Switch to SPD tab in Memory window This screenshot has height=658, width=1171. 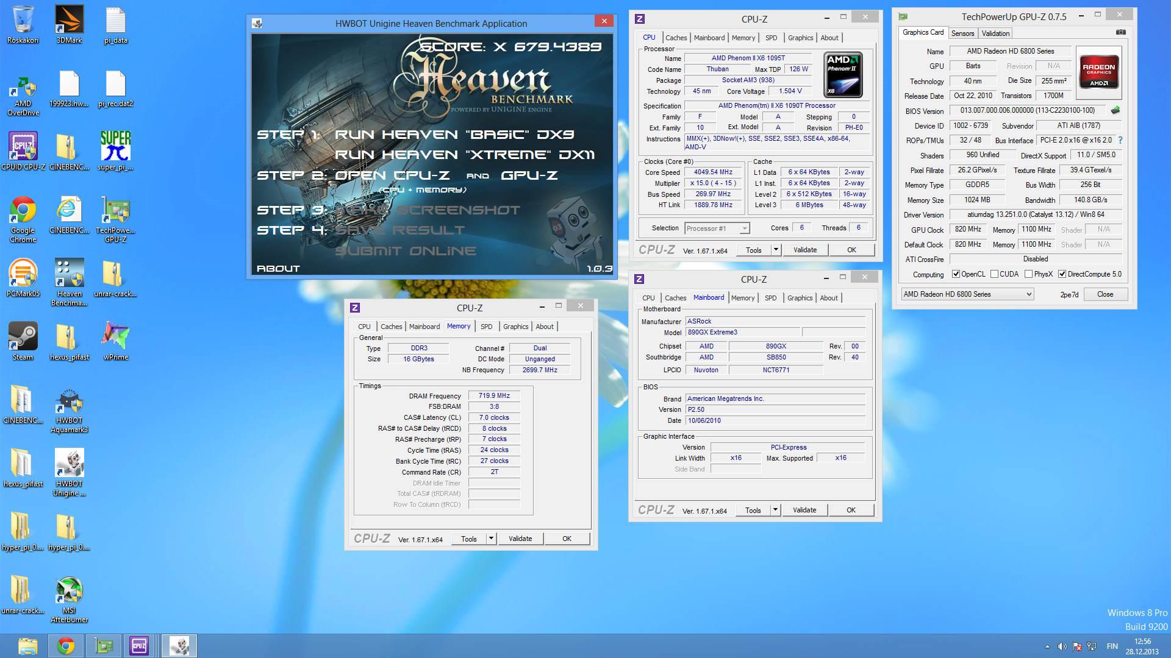[486, 327]
